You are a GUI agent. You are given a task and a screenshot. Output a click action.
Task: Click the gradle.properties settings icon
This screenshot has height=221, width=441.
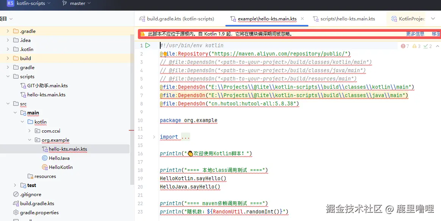16,213
